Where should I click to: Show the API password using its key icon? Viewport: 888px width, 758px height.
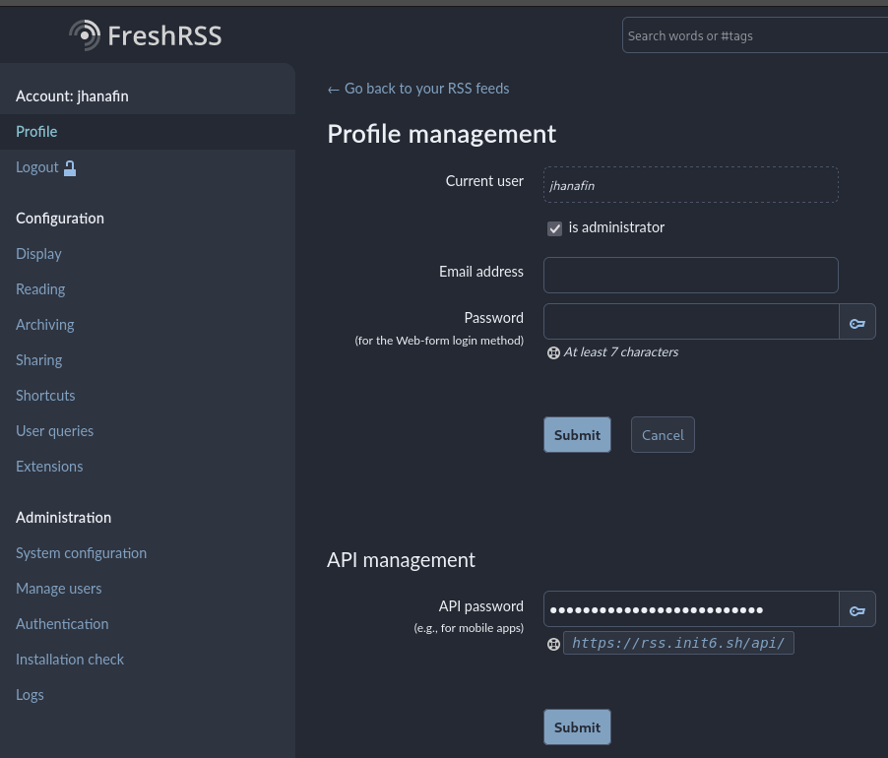coord(856,608)
